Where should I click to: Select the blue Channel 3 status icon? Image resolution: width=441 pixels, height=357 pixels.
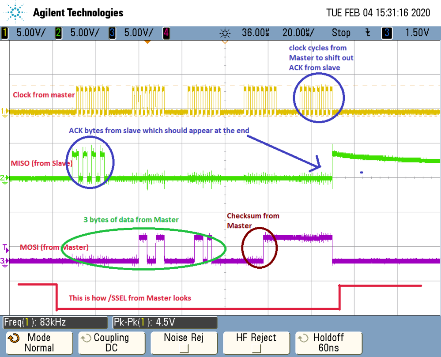(x=112, y=33)
